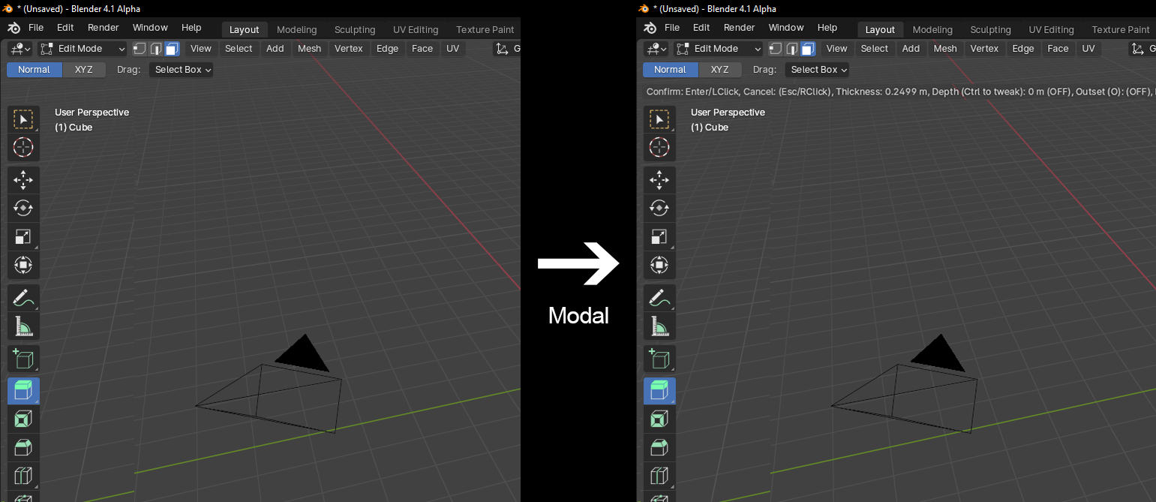
Task: Open the Edit Mode dropdown in right window
Action: pos(719,49)
